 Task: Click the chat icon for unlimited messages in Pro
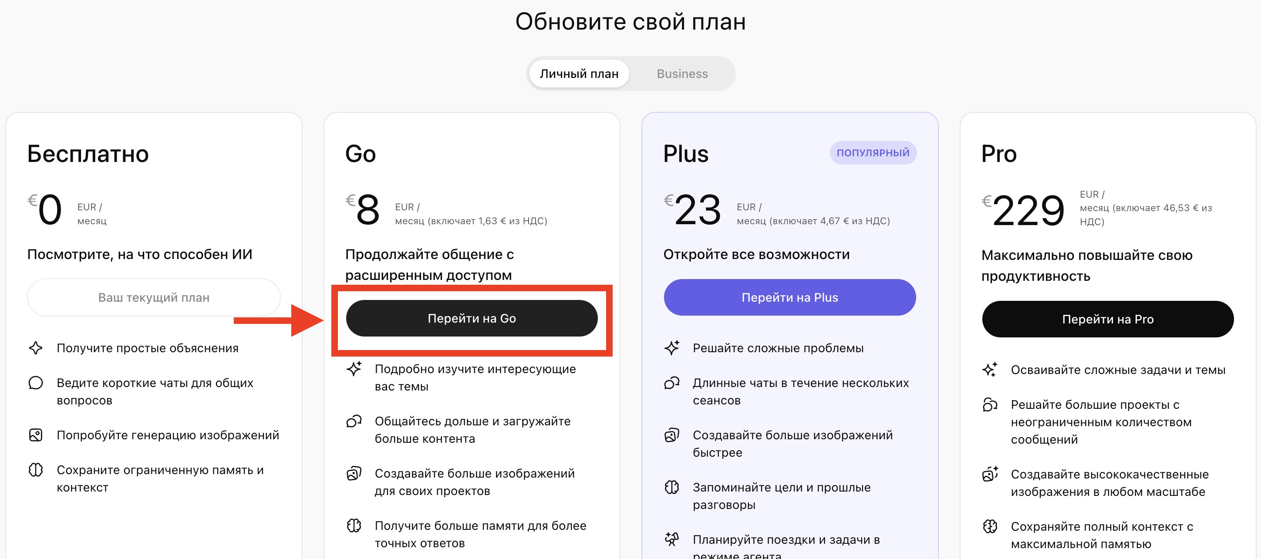tap(990, 404)
